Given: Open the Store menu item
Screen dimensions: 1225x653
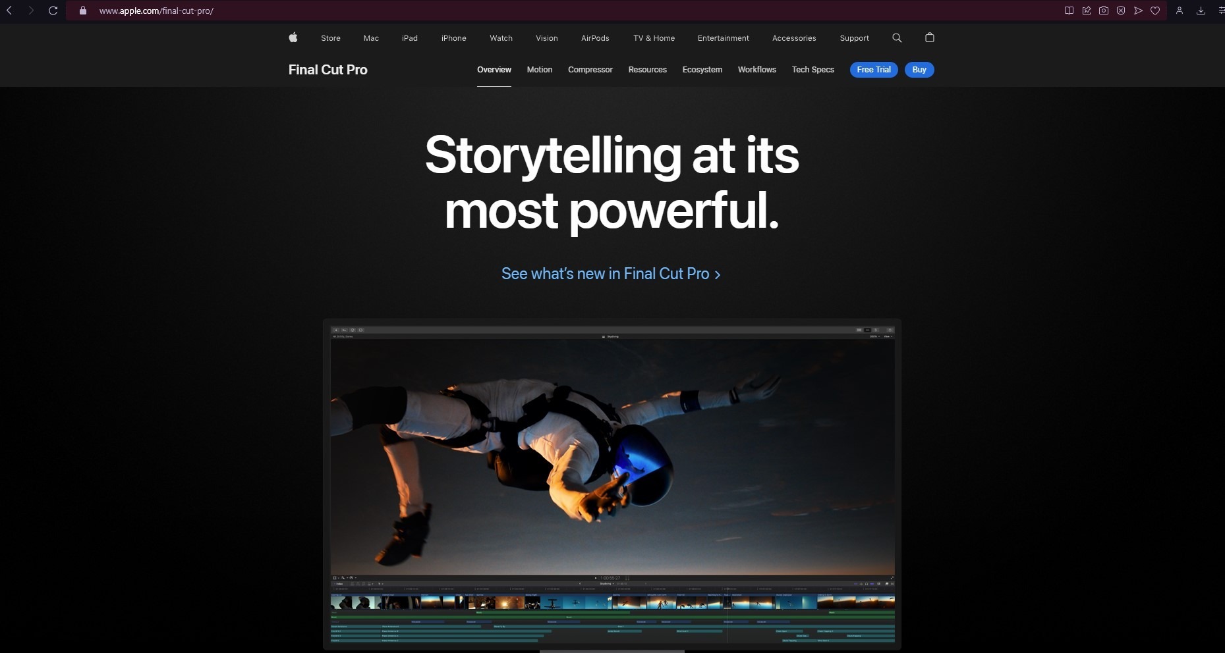Looking at the screenshot, I should [x=331, y=38].
